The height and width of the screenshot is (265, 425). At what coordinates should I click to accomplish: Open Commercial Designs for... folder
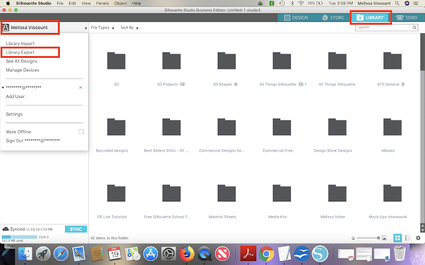[226, 127]
